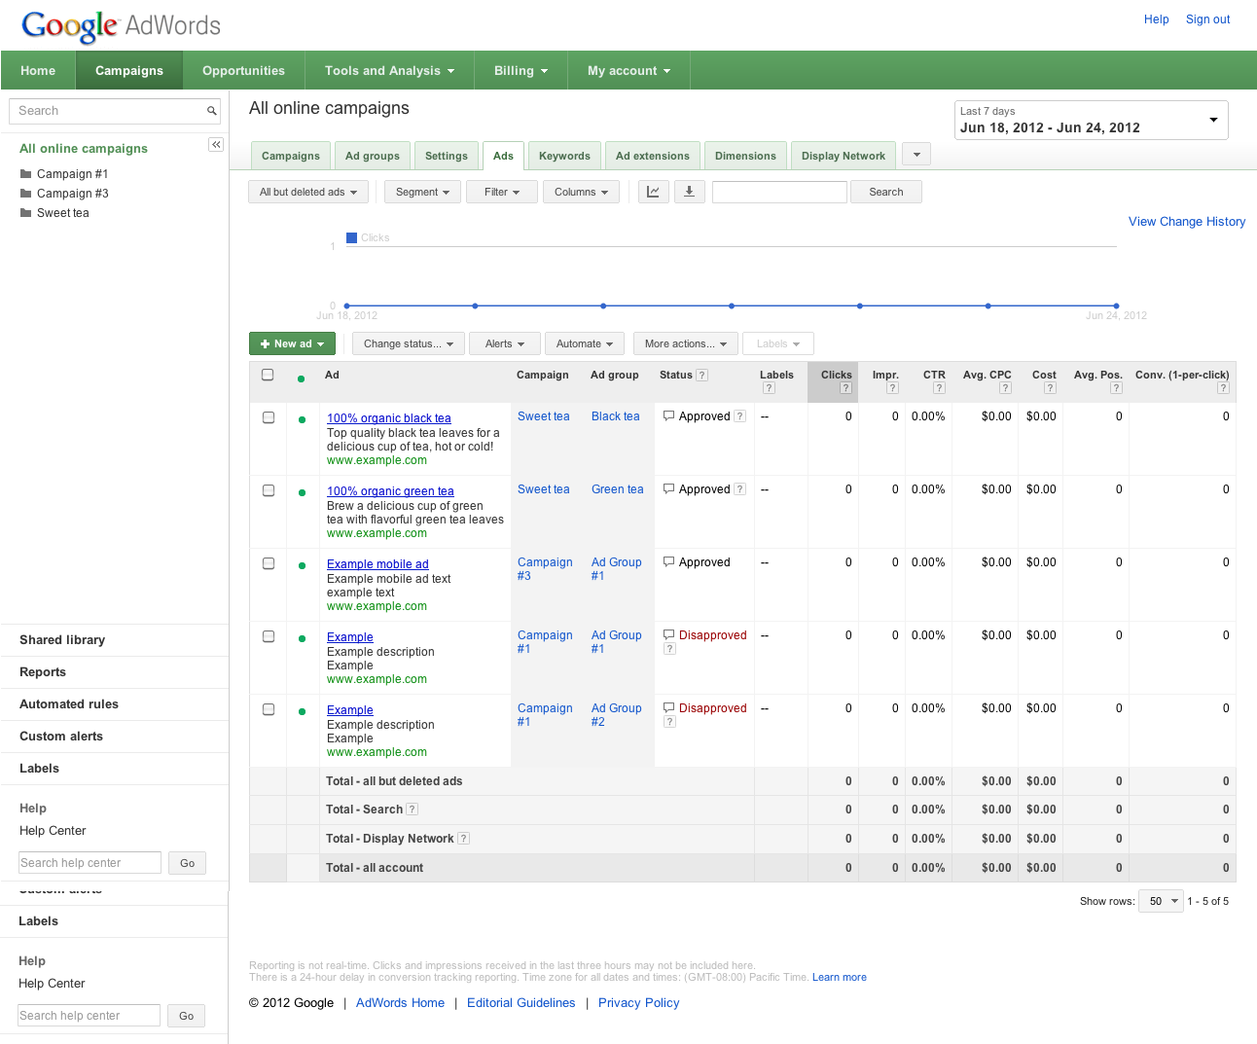
Task: Click the help icon under Disapproved in Ad Group #2 row
Action: [x=669, y=722]
